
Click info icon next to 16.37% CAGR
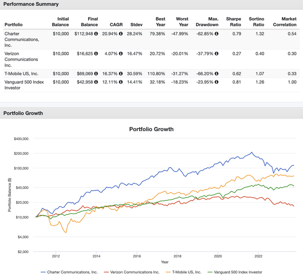click(x=121, y=74)
